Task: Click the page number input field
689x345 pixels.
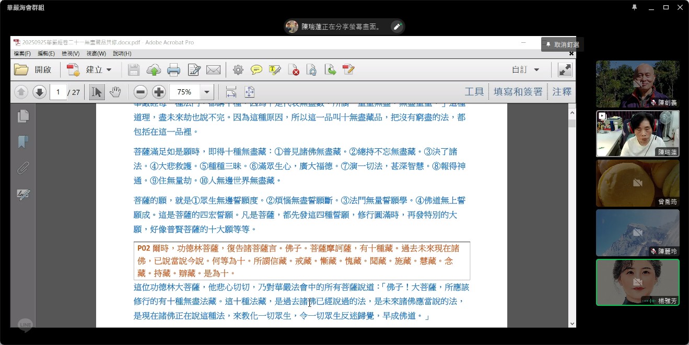Action: 58,92
